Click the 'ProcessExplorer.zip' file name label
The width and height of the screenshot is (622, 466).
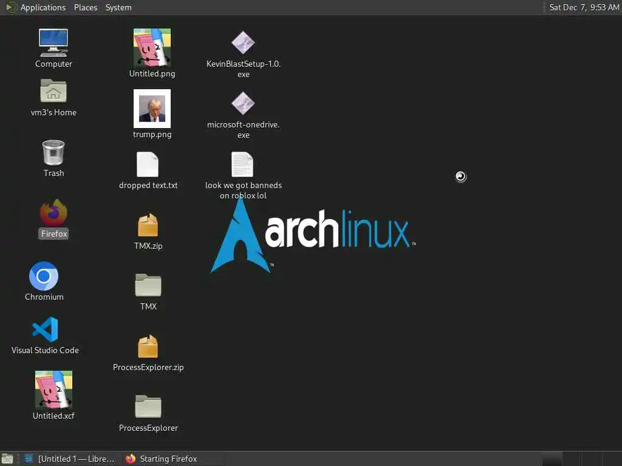tap(148, 367)
